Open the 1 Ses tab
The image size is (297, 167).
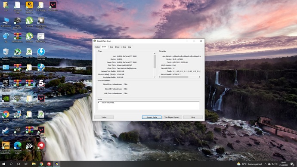pyautogui.click(x=111, y=47)
